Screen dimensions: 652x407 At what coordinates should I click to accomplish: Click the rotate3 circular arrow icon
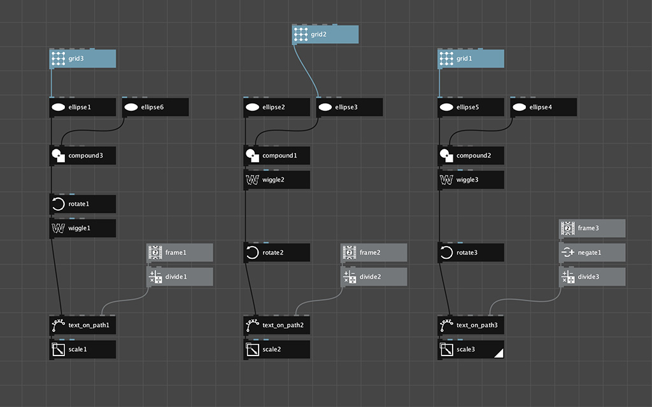446,252
